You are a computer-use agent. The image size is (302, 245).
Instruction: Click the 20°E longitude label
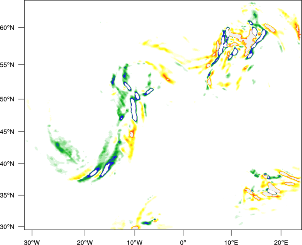coord(281,242)
